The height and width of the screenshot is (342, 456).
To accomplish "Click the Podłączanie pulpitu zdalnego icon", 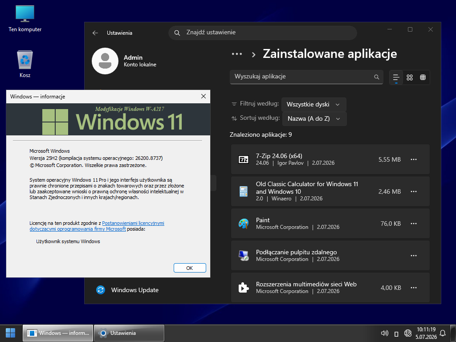I will coord(244,255).
